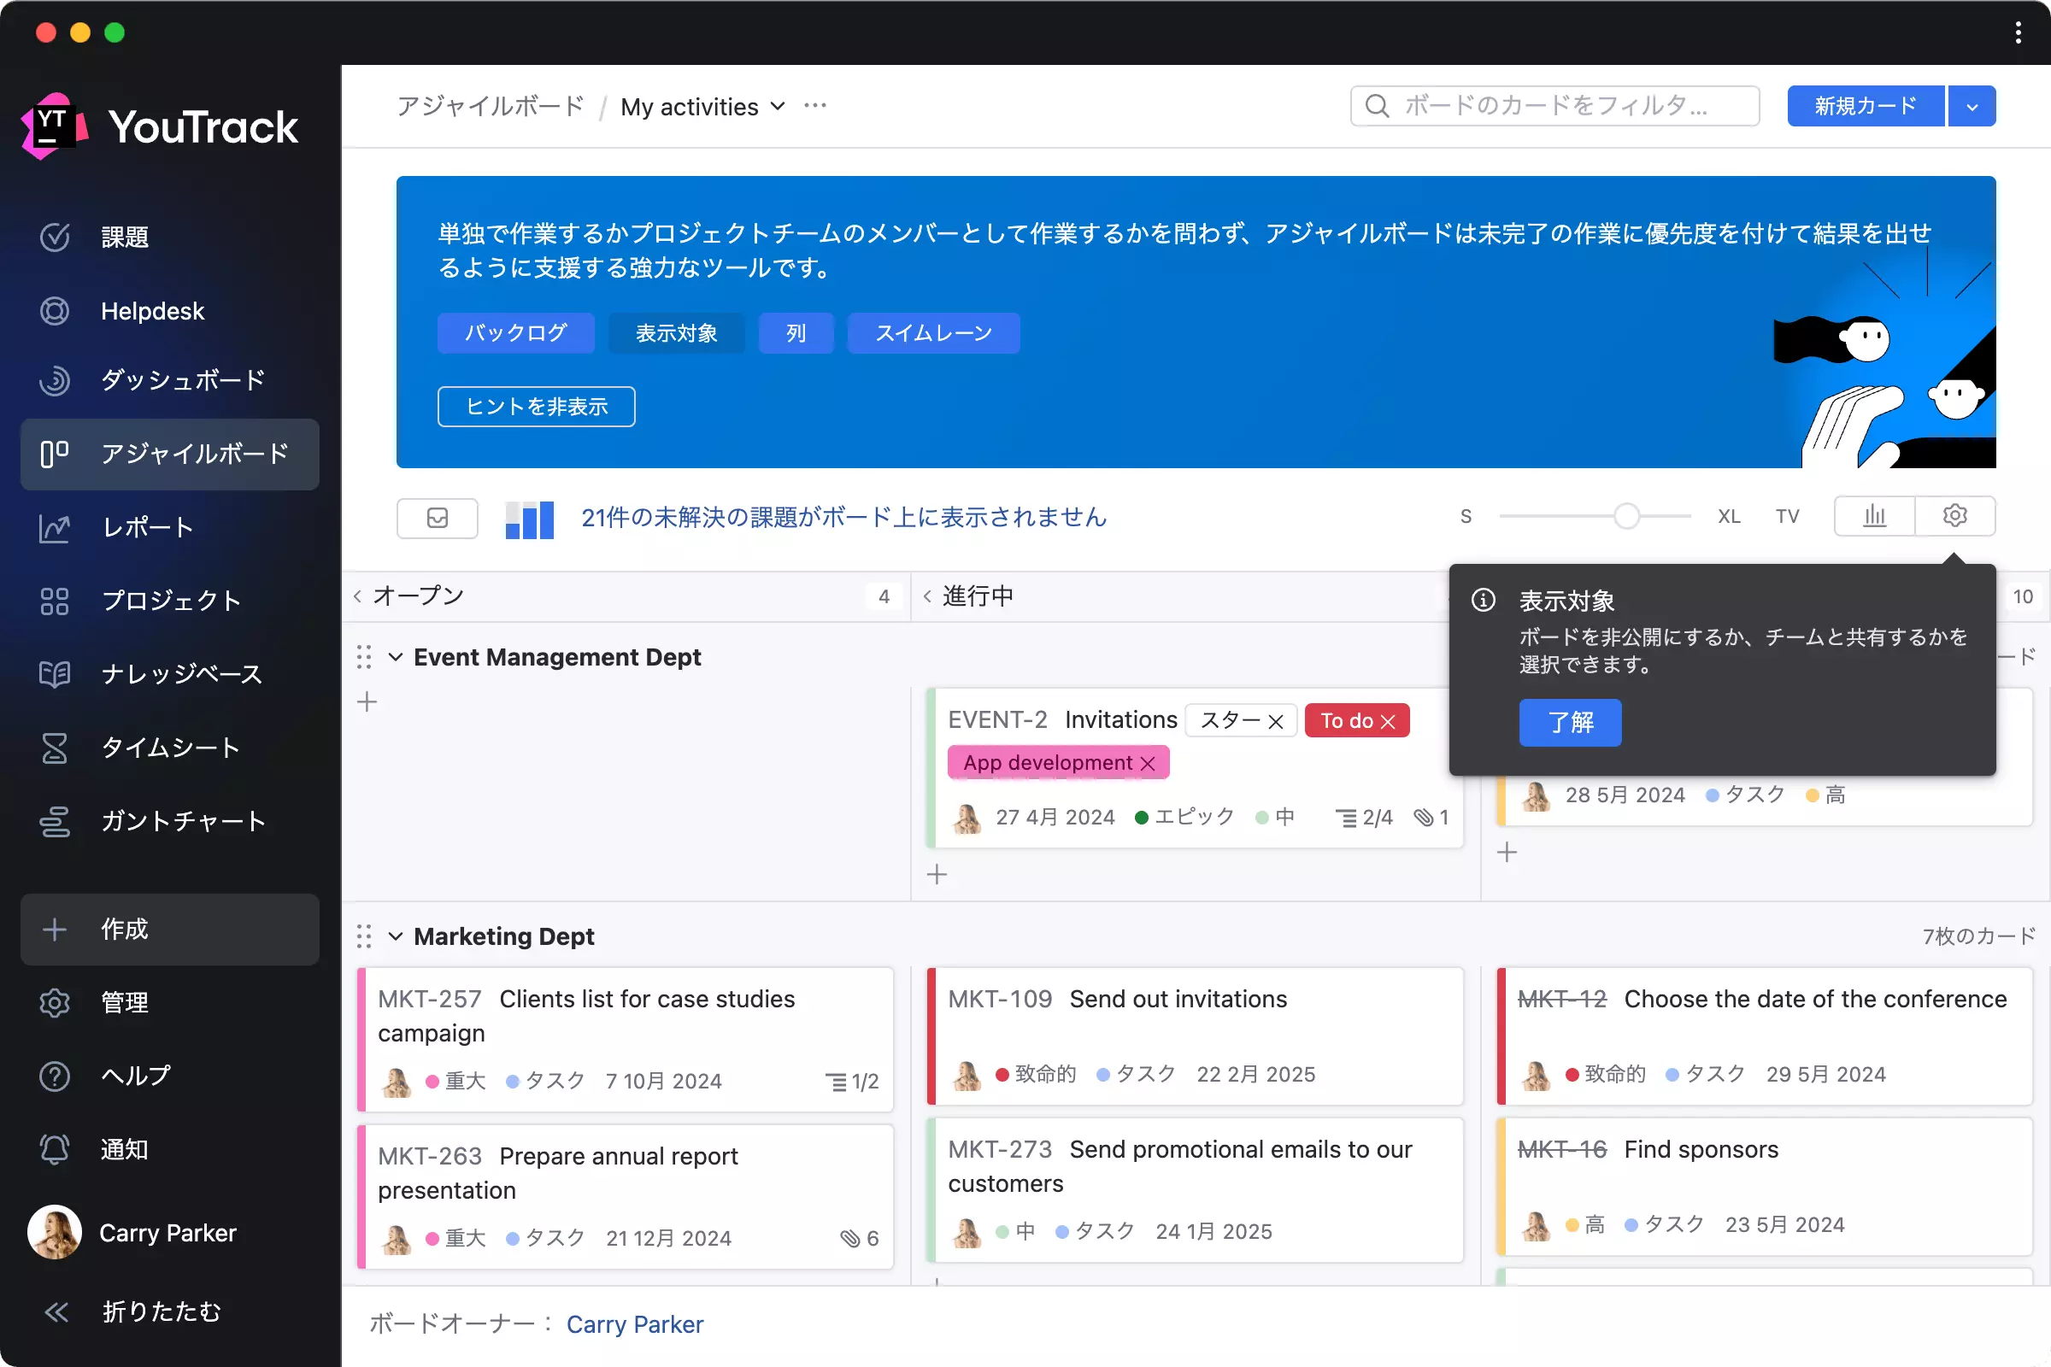Click the card size slider handle
The height and width of the screenshot is (1367, 2051).
1625,516
